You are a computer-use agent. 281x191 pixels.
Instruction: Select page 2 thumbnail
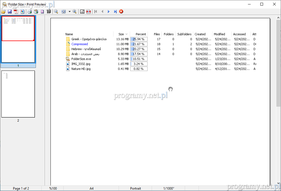coord(18,94)
